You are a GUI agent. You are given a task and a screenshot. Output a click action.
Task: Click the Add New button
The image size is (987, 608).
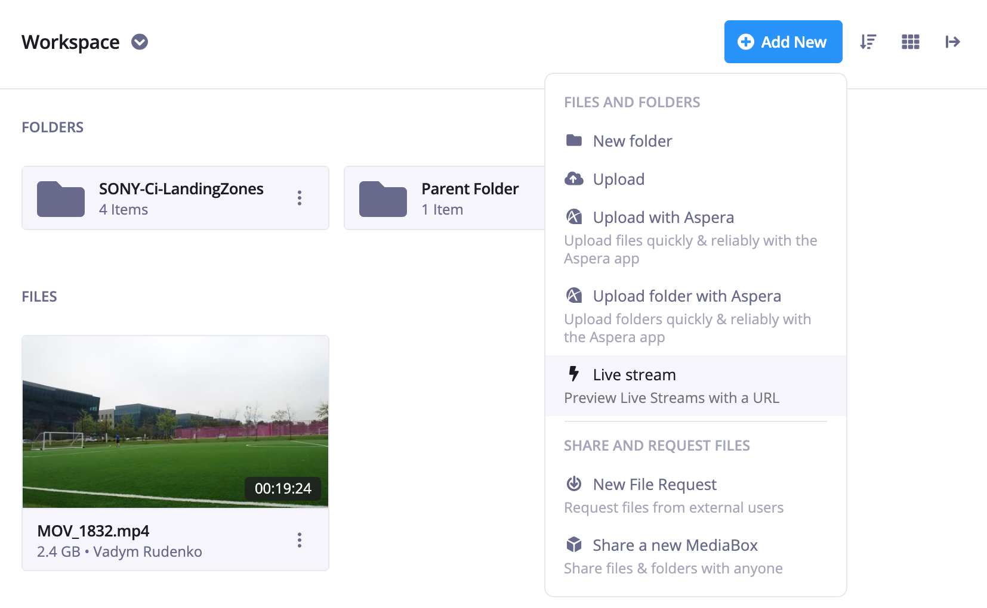point(783,42)
